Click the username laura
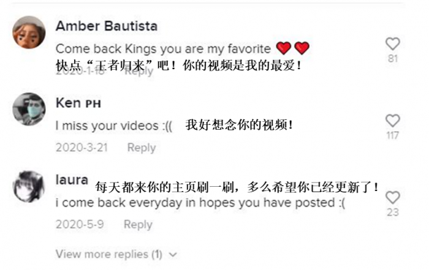 click(x=72, y=180)
